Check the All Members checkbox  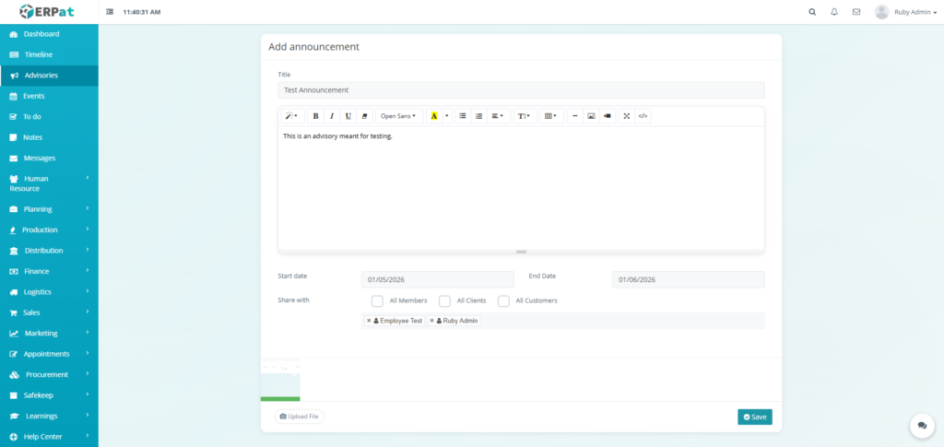point(377,300)
